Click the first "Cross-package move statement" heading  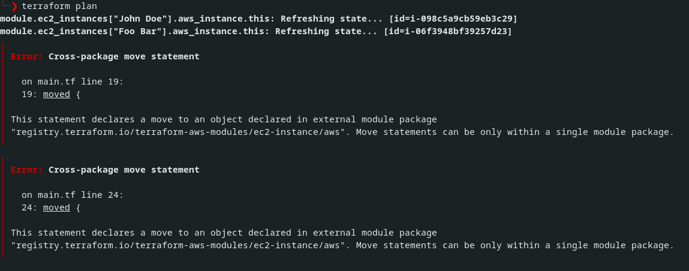coord(124,56)
